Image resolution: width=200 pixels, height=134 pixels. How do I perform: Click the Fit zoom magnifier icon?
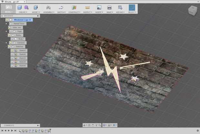[99, 125]
